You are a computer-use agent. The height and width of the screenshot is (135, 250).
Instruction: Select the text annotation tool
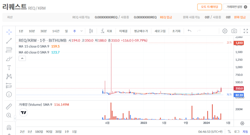tap(9, 68)
